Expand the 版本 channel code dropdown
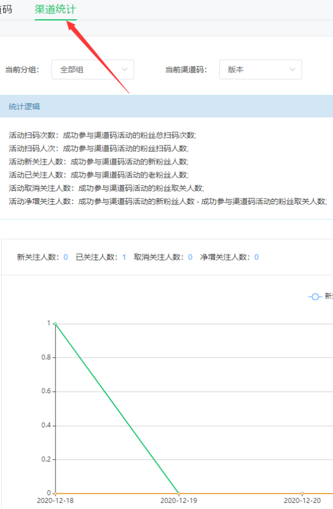This screenshot has width=333, height=509. [260, 70]
